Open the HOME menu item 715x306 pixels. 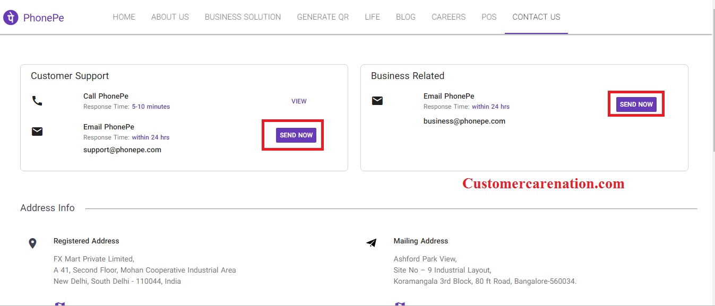(124, 17)
